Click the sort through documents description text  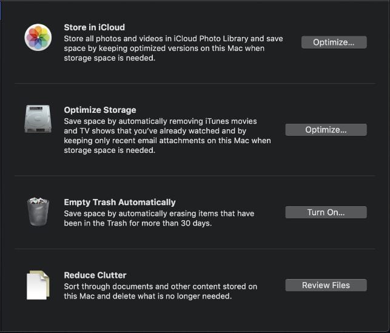click(160, 291)
